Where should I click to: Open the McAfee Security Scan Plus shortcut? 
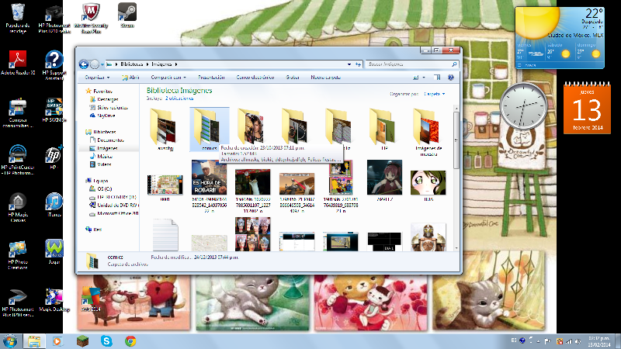click(x=91, y=18)
